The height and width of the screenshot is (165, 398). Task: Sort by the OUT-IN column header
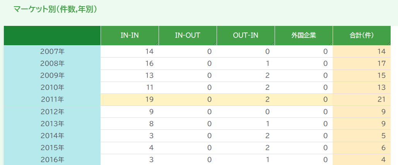[246, 36]
